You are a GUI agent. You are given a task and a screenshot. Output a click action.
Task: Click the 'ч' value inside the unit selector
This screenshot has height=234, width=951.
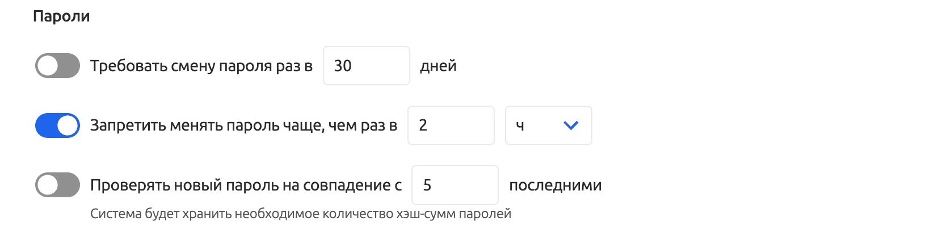520,126
